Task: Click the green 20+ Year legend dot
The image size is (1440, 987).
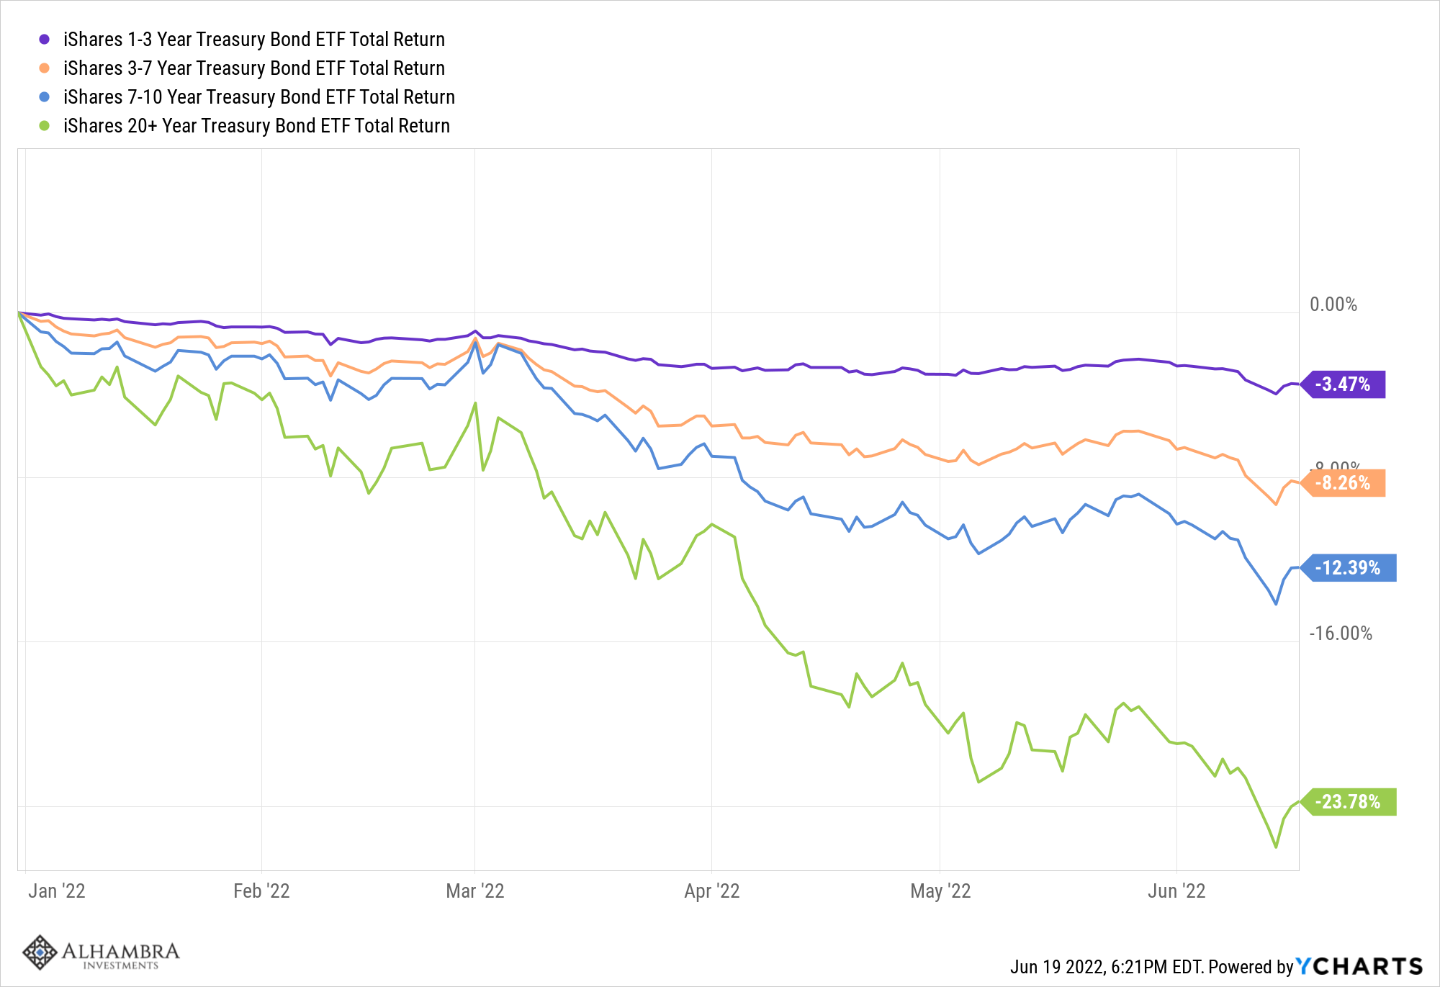Action: coord(44,125)
